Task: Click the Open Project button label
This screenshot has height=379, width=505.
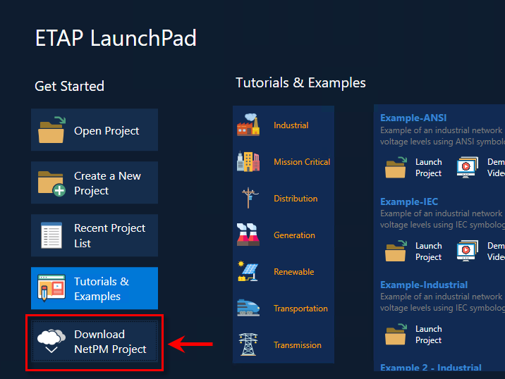Action: click(107, 131)
